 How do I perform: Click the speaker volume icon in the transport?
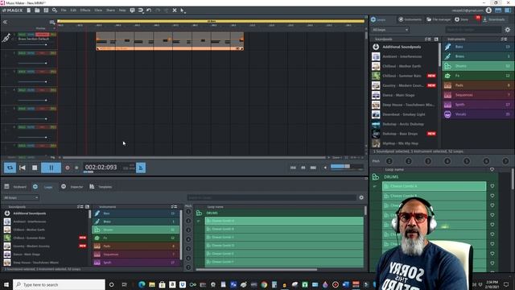[x=325, y=168]
